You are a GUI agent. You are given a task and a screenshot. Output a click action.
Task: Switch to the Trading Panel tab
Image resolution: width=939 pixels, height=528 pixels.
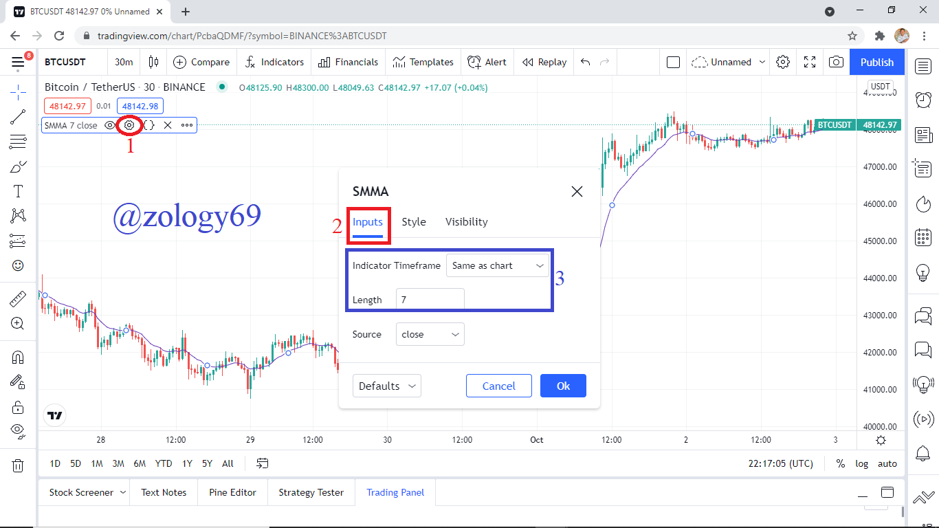395,492
